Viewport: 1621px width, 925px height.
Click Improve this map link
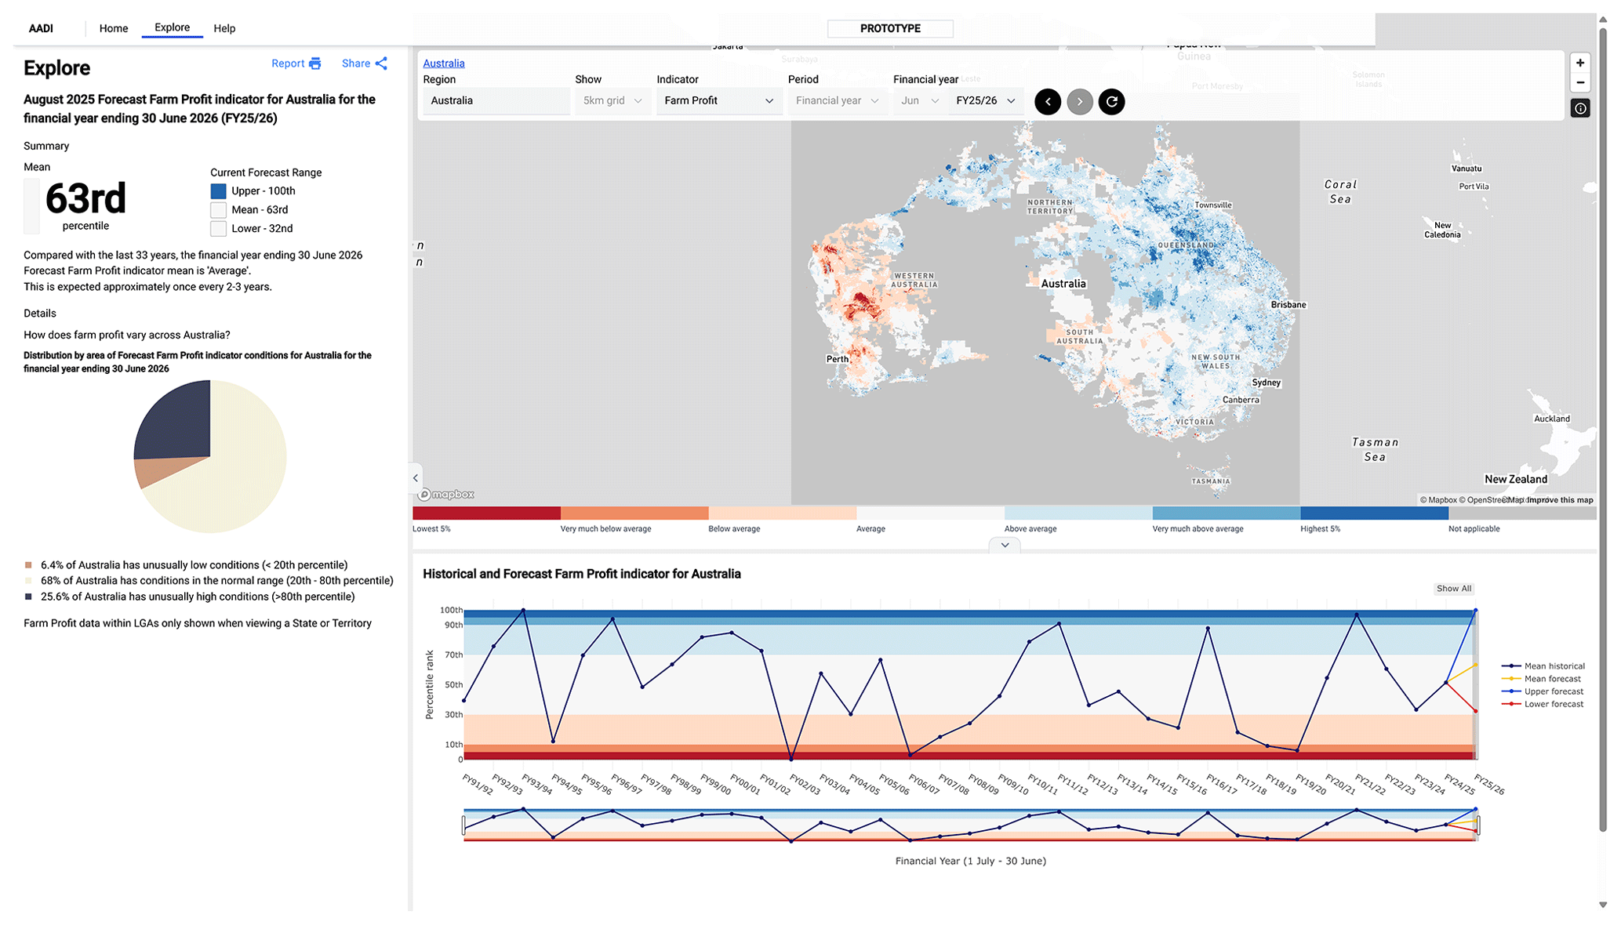pyautogui.click(x=1560, y=500)
